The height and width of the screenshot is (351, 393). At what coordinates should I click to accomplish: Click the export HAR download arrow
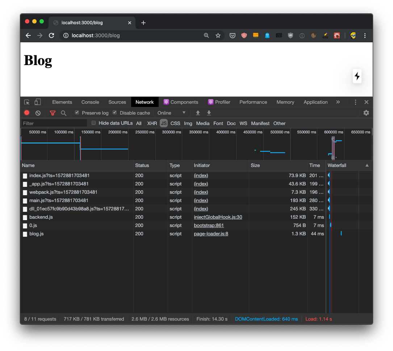[209, 113]
